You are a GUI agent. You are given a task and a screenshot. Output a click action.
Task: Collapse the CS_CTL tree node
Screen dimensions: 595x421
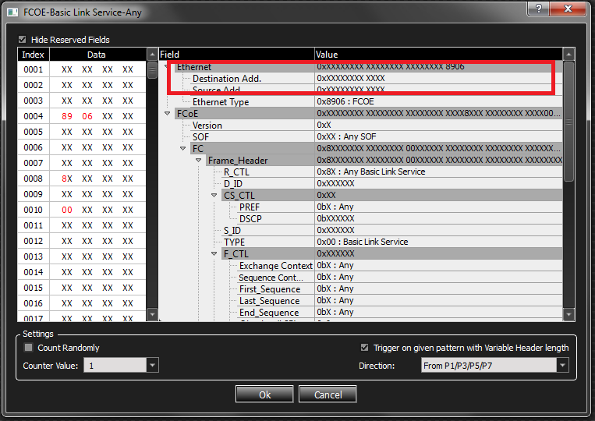coord(214,196)
